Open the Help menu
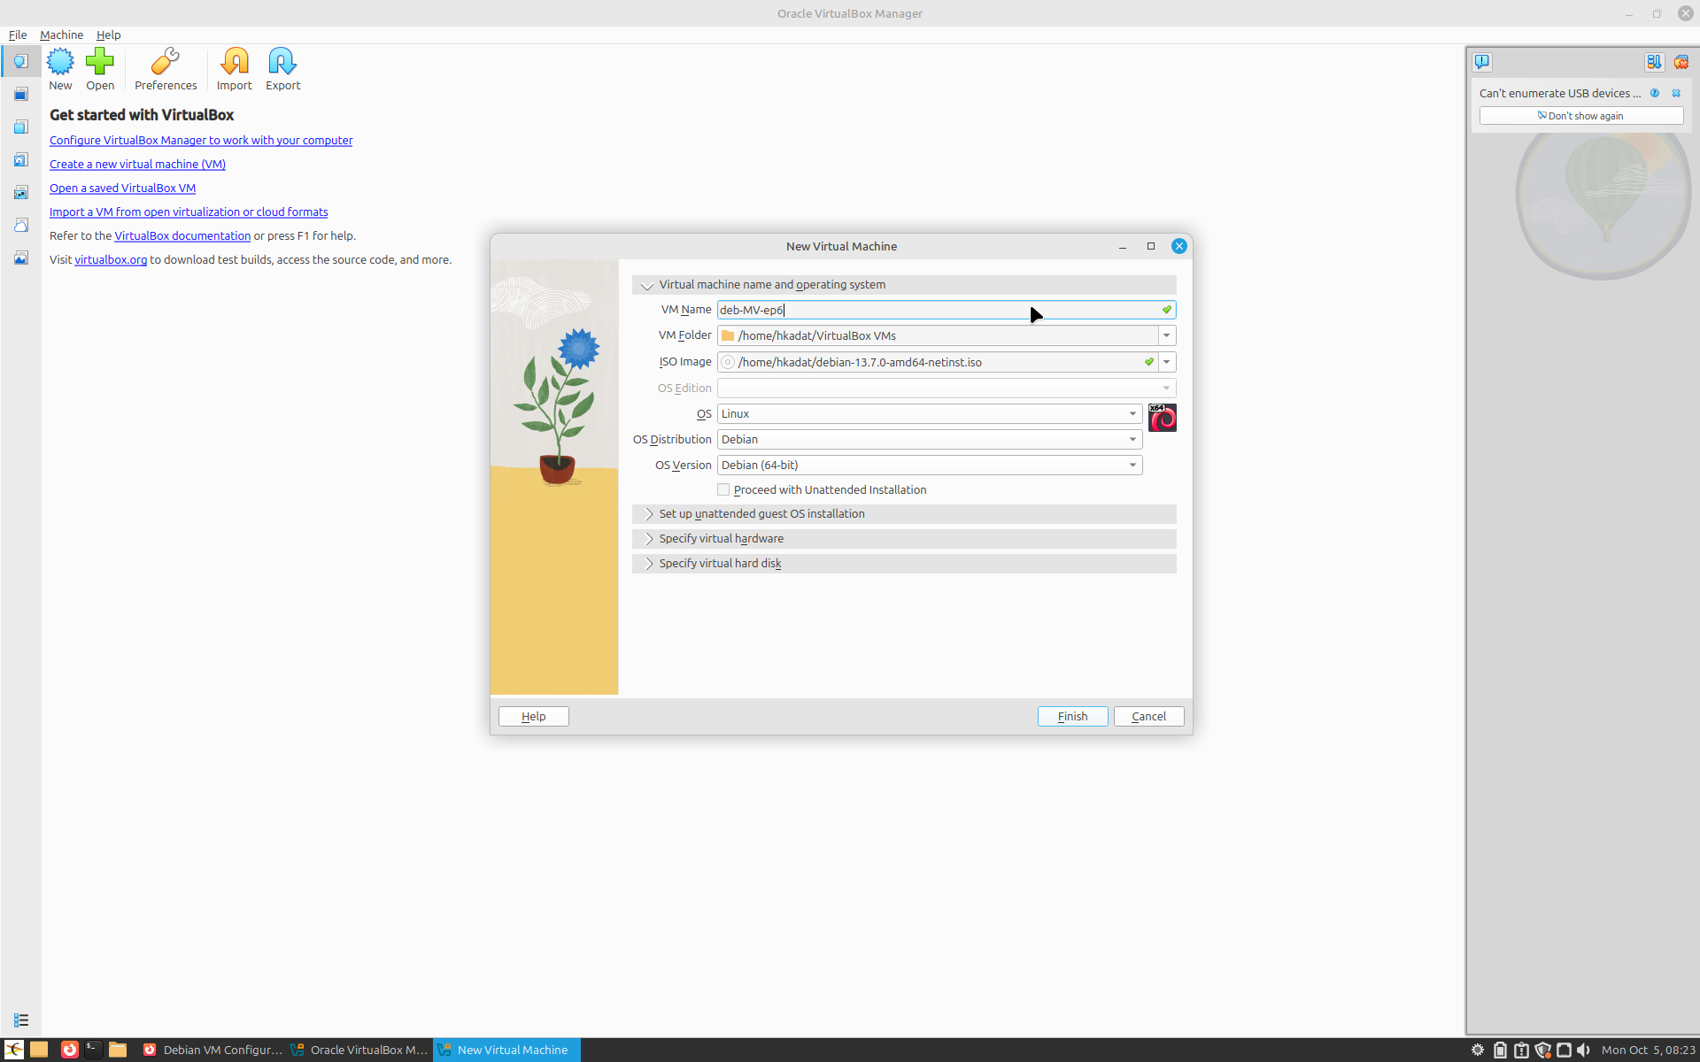 click(x=109, y=35)
